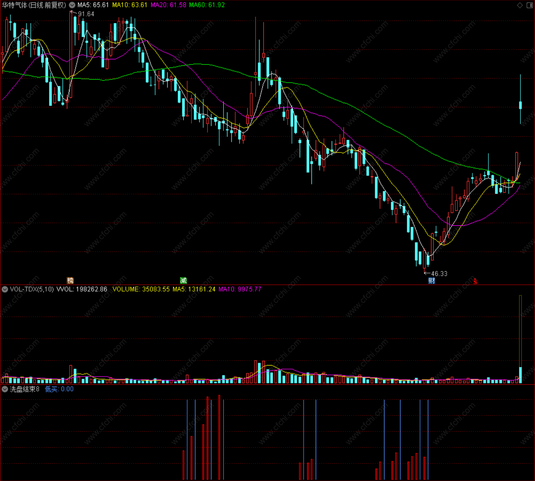
Task: Click the diamond icon at top right
Action: [520, 5]
